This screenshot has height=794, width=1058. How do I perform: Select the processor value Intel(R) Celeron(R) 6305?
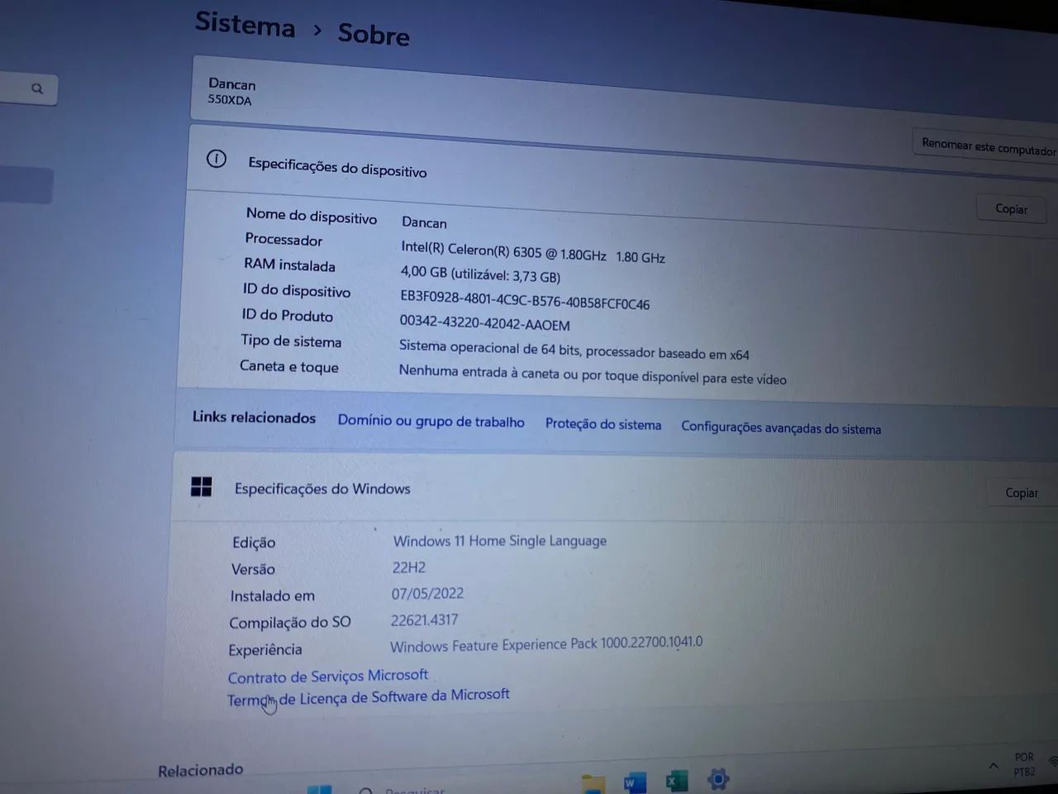click(532, 252)
